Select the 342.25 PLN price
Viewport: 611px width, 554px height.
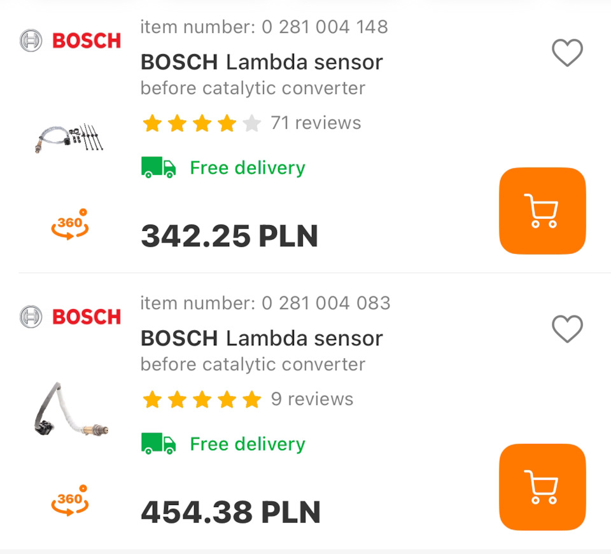click(229, 236)
